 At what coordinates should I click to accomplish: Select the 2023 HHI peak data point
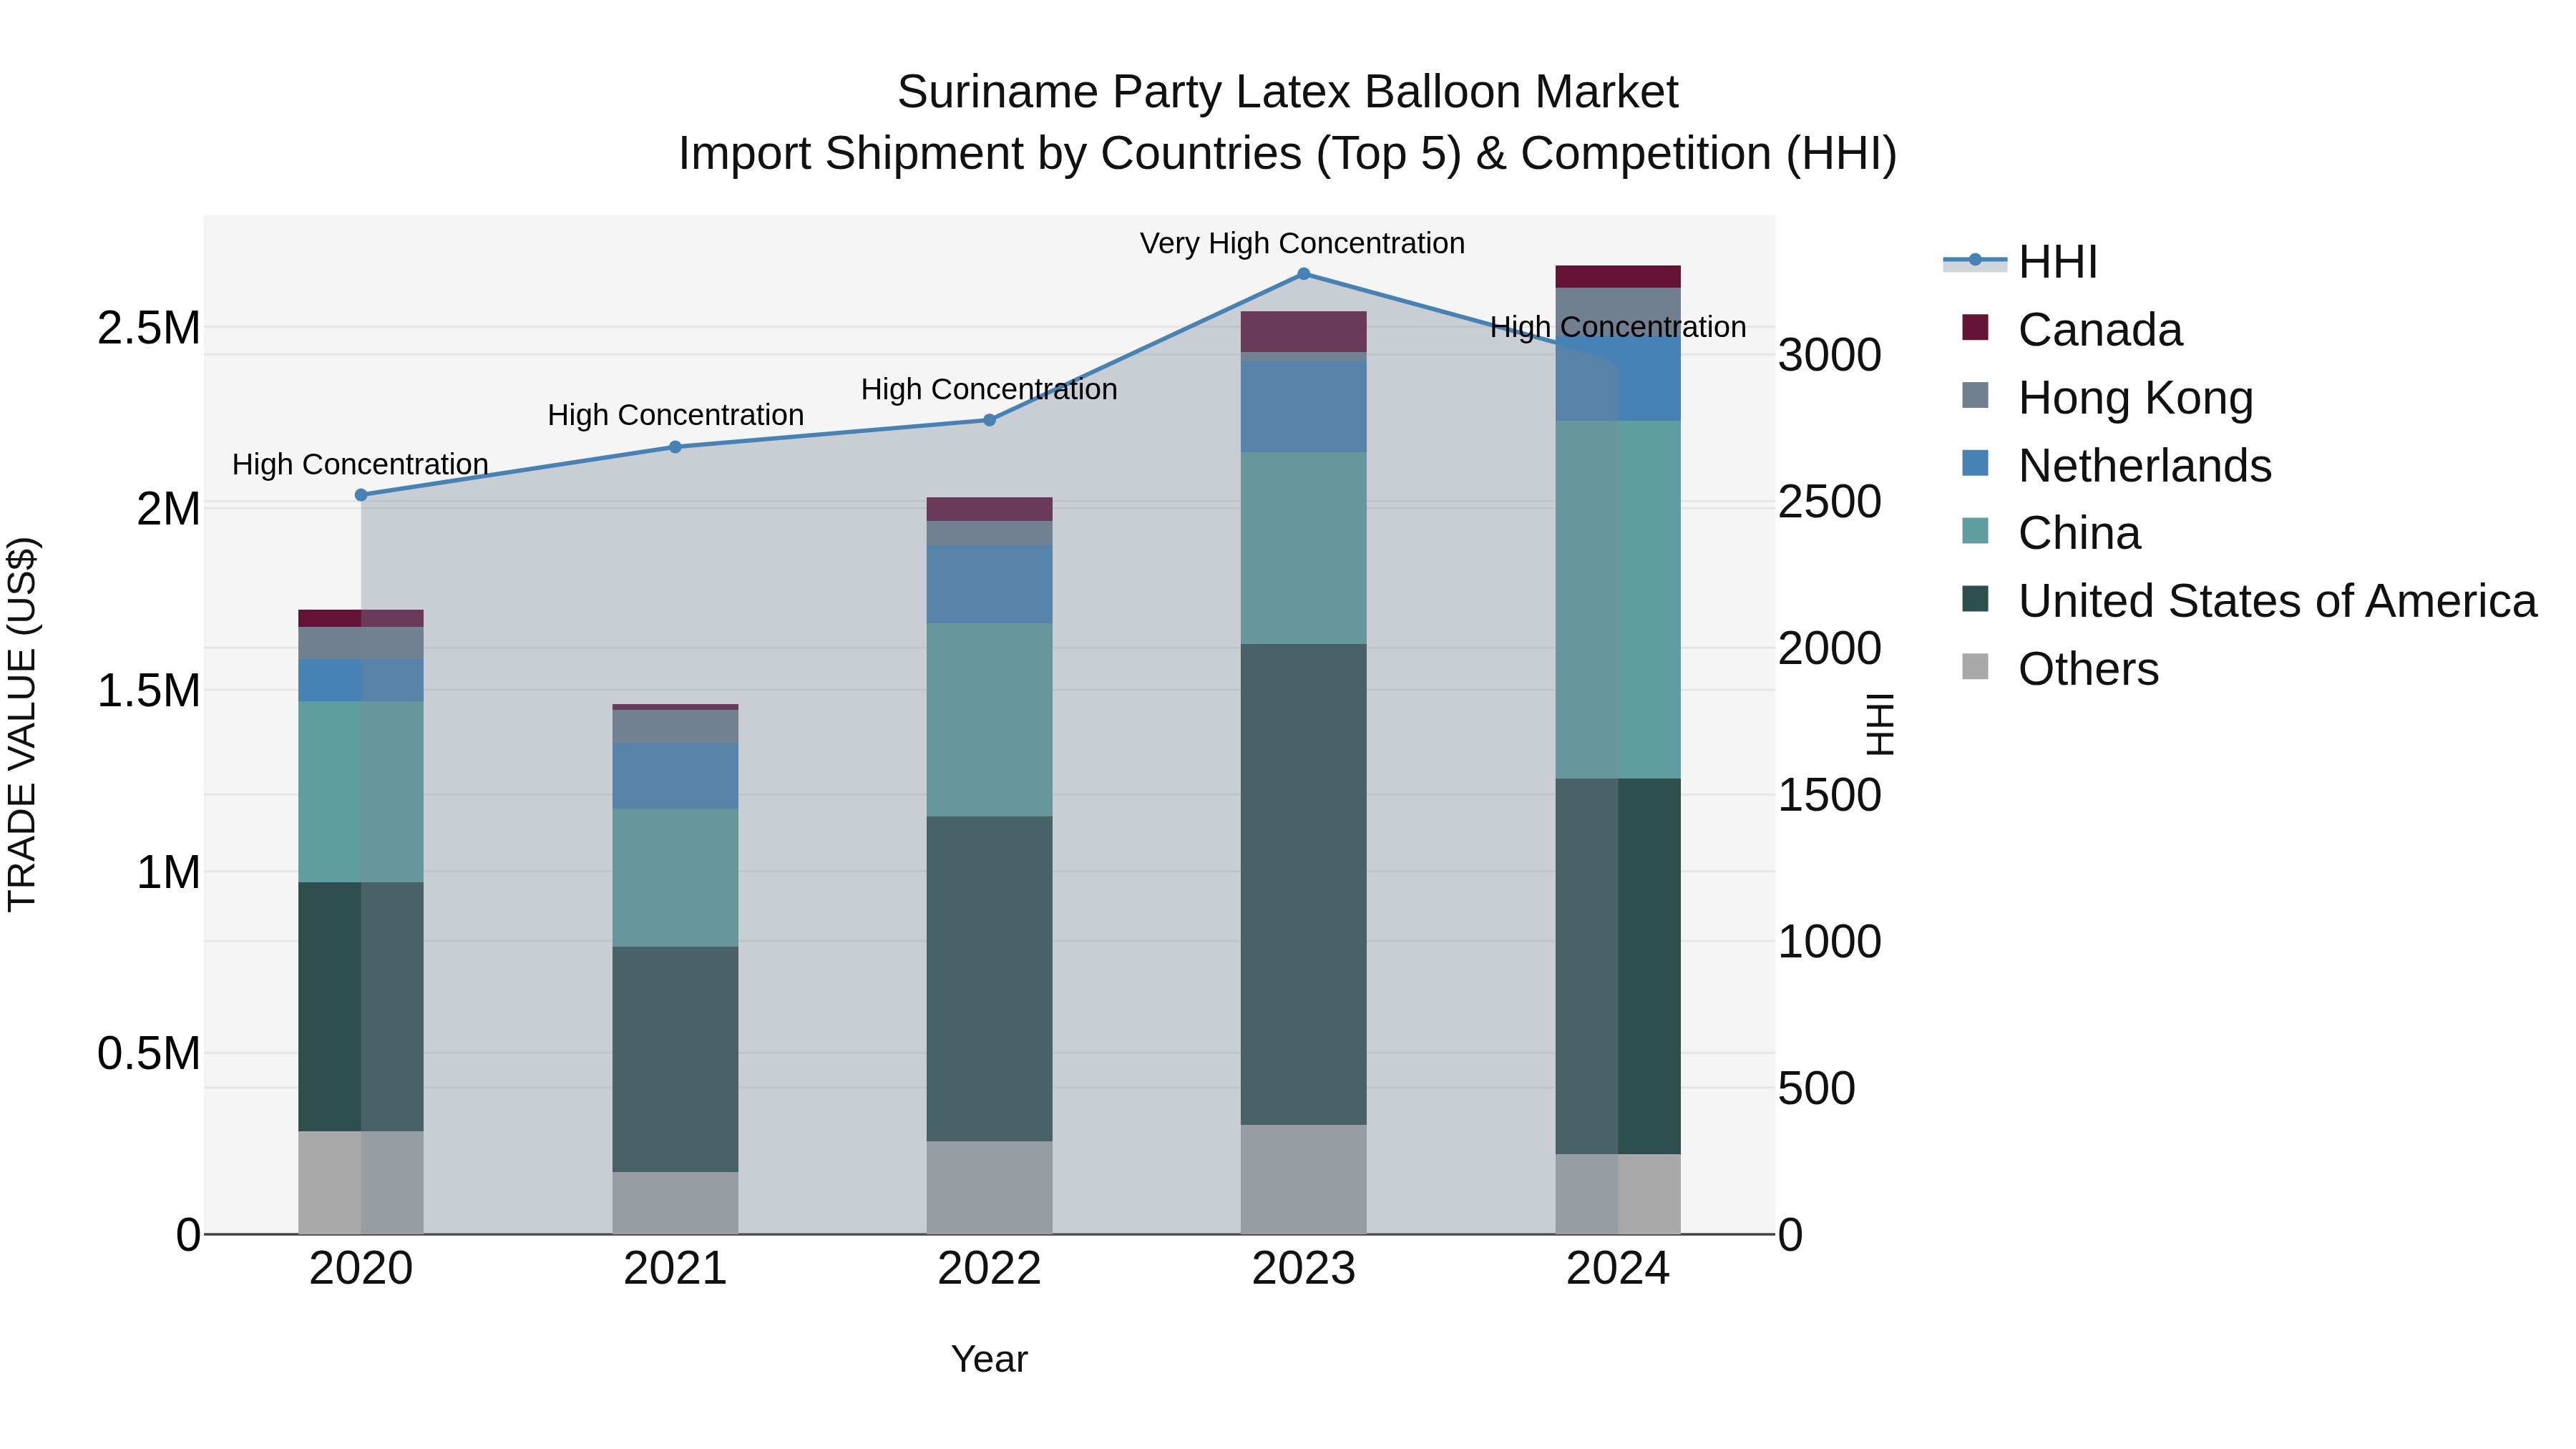[x=1303, y=274]
